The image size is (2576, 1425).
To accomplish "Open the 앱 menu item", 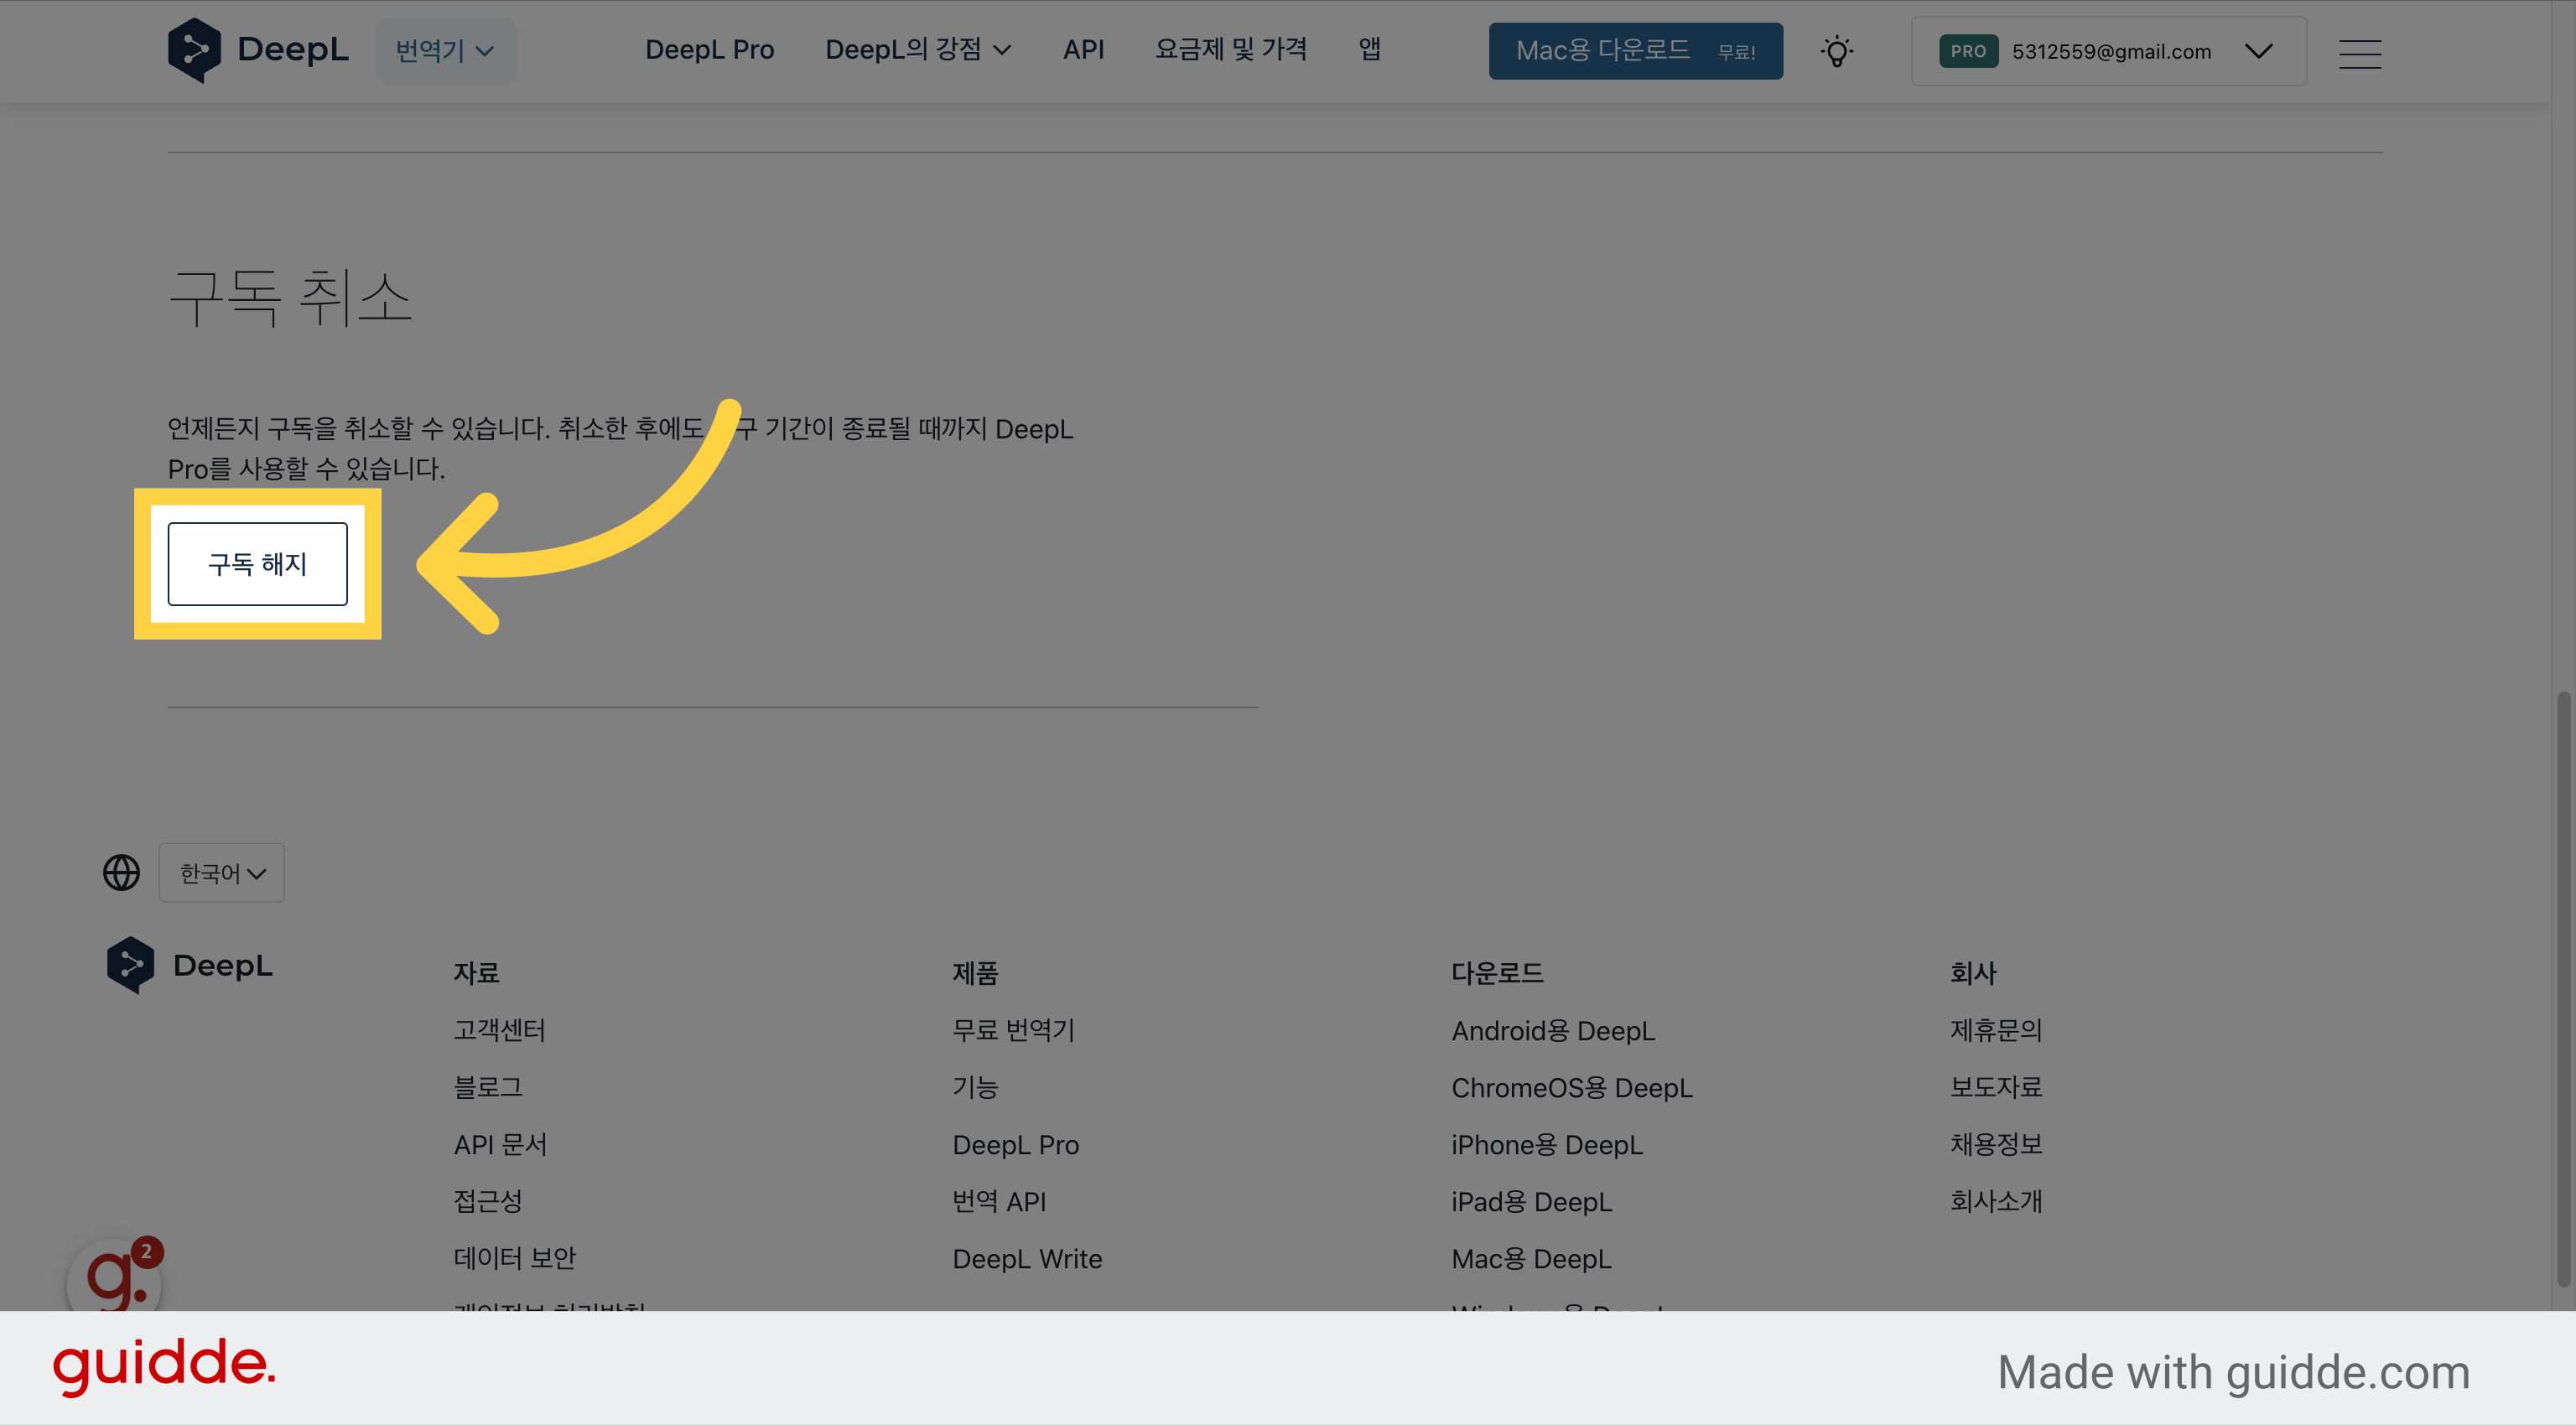I will (1369, 50).
